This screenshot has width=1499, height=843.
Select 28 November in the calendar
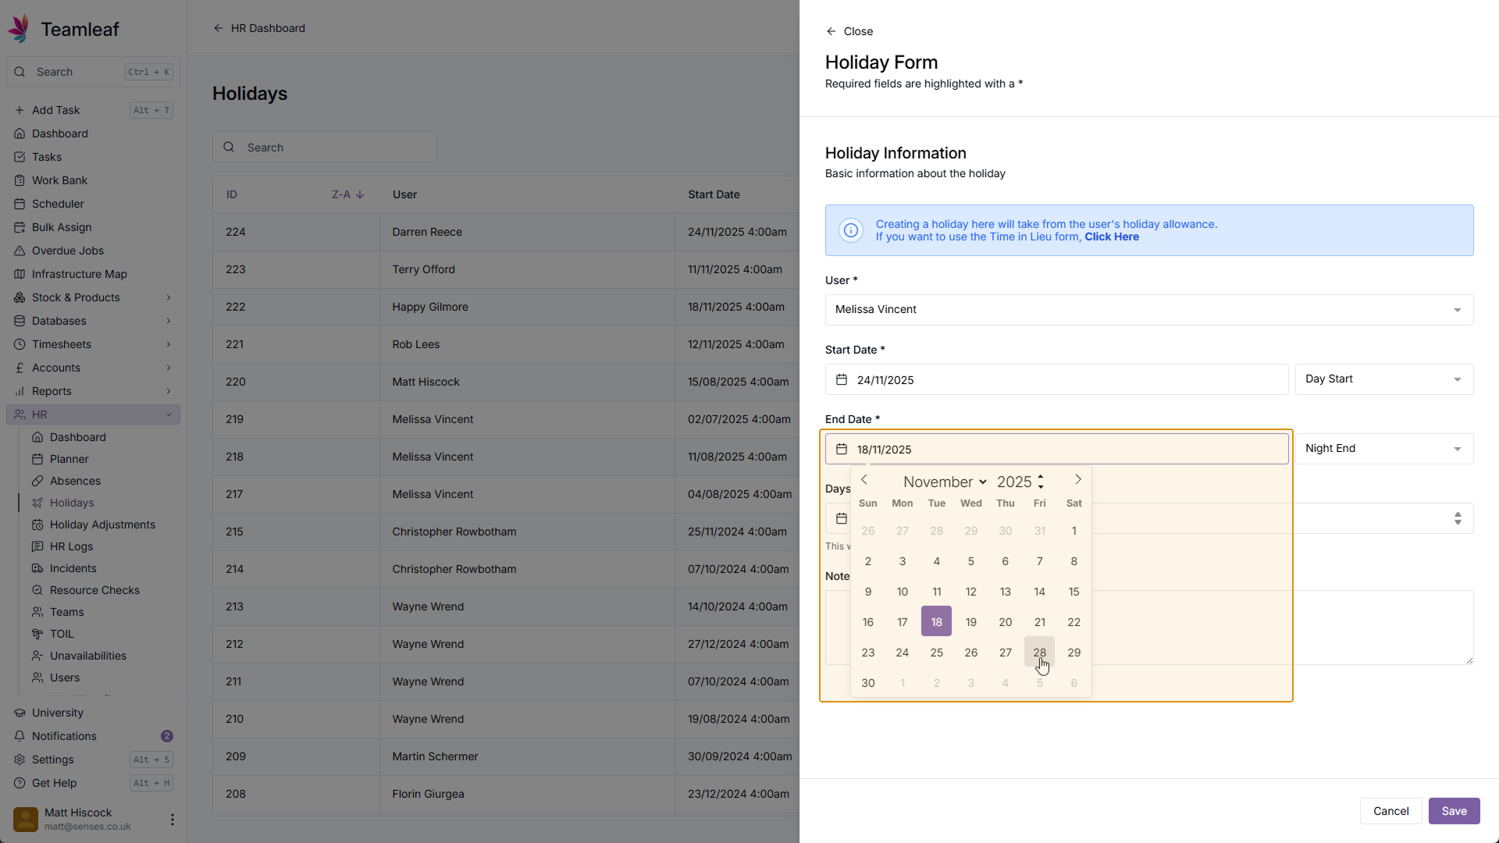[1039, 653]
